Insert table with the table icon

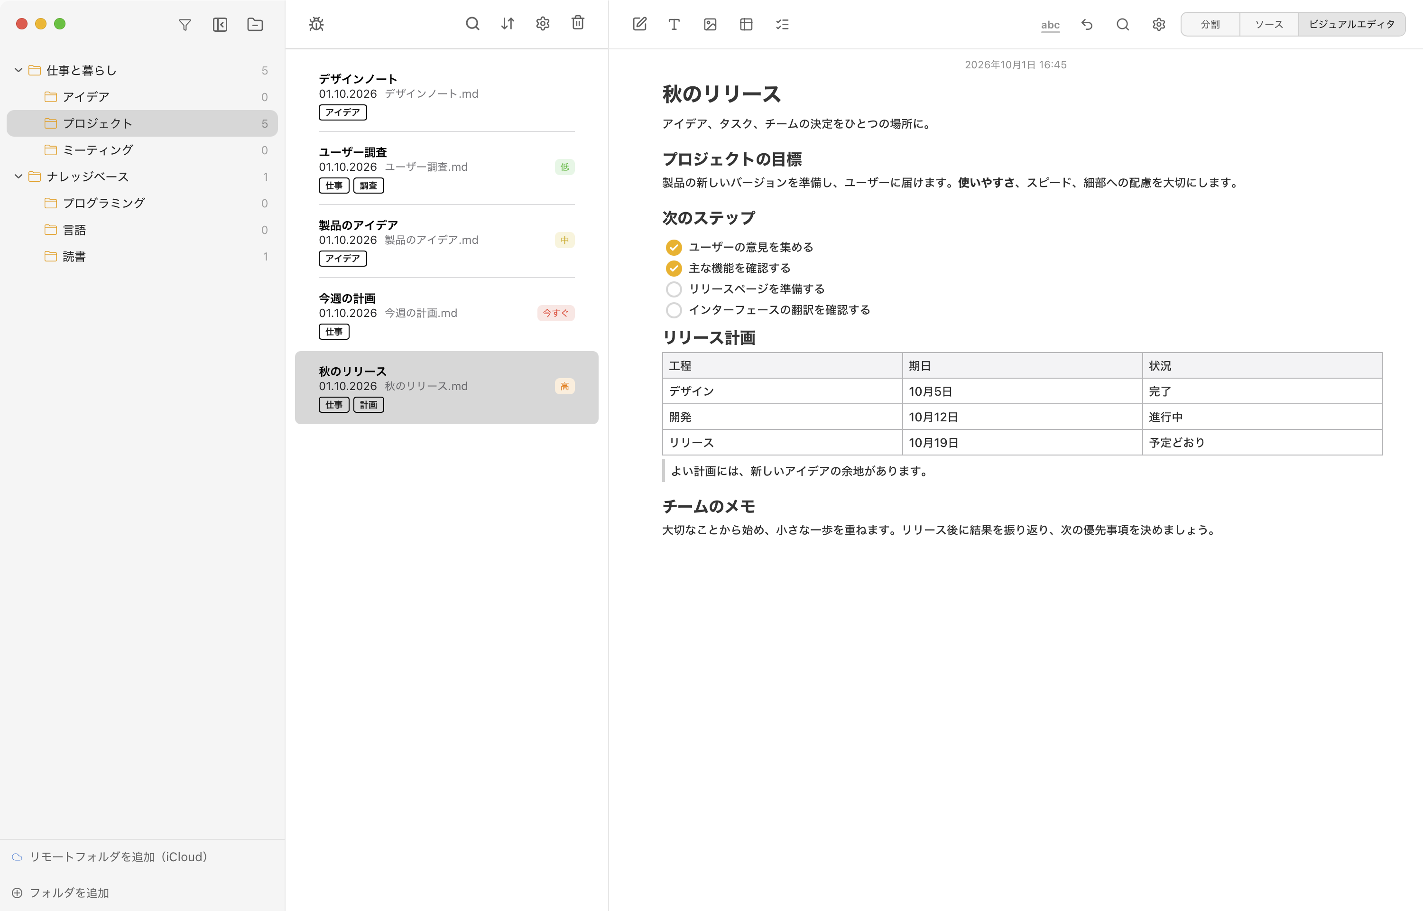pyautogui.click(x=746, y=24)
